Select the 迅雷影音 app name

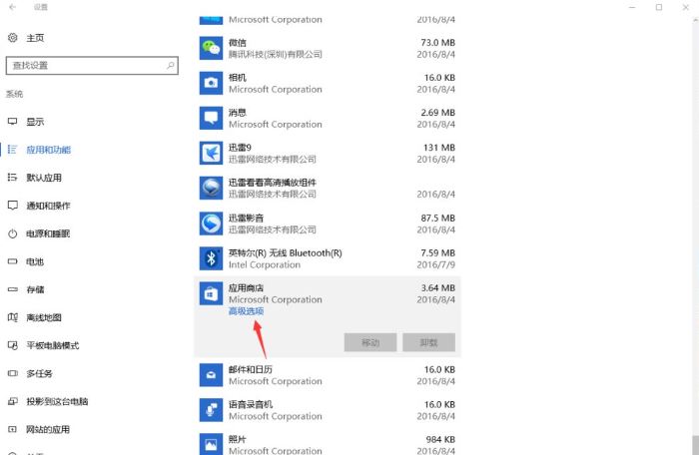click(x=246, y=218)
